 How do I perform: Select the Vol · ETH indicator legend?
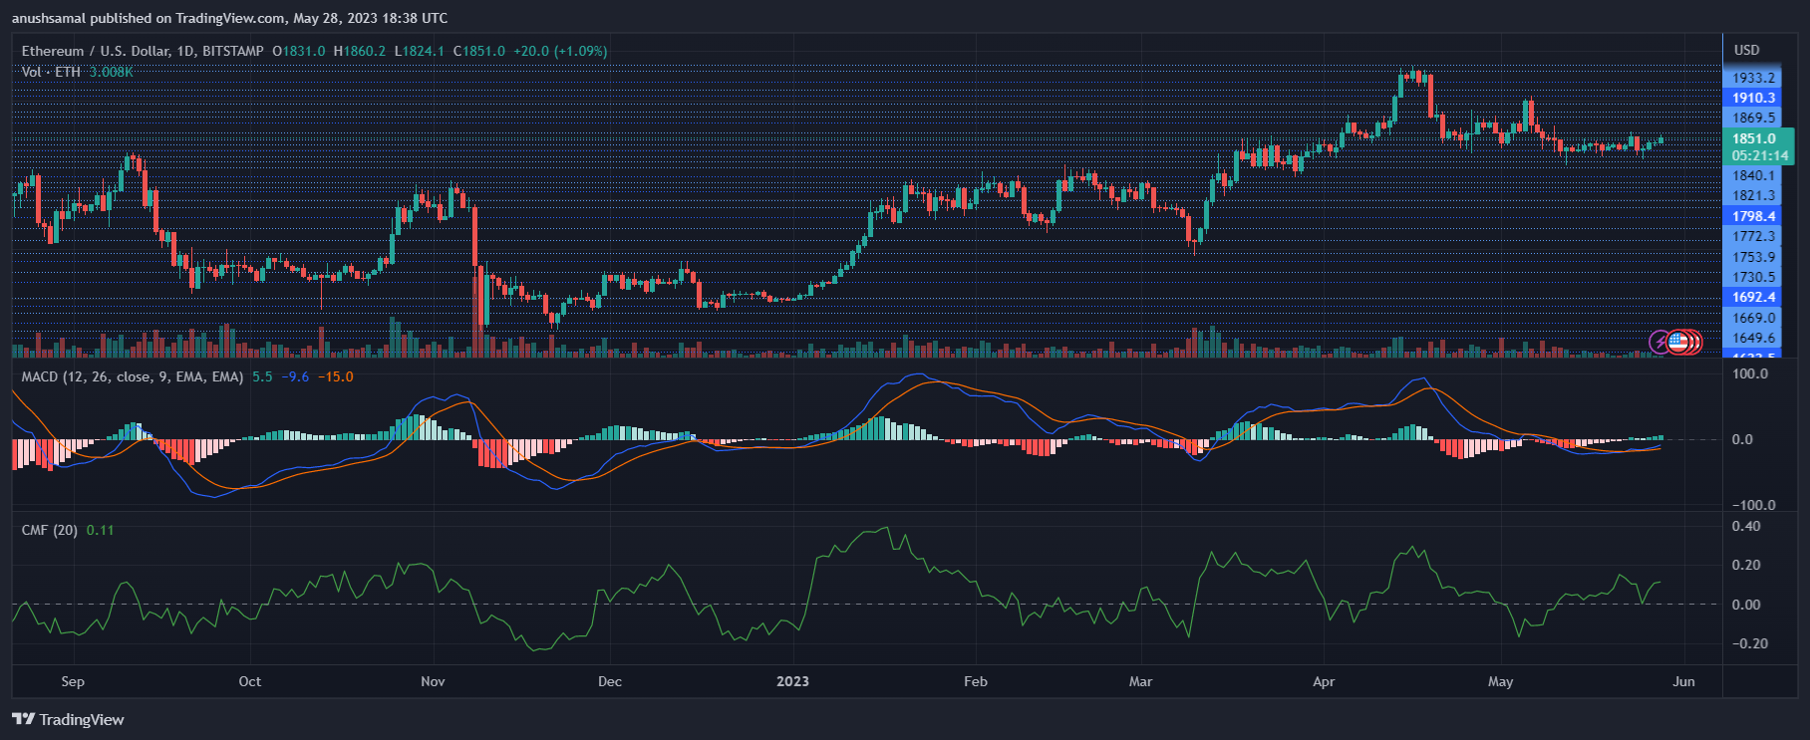(50, 72)
